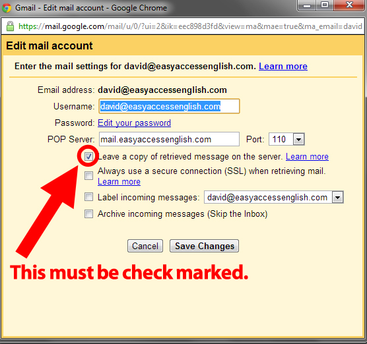Open Learn more link beside mail settings heading
The width and height of the screenshot is (367, 344).
(283, 67)
